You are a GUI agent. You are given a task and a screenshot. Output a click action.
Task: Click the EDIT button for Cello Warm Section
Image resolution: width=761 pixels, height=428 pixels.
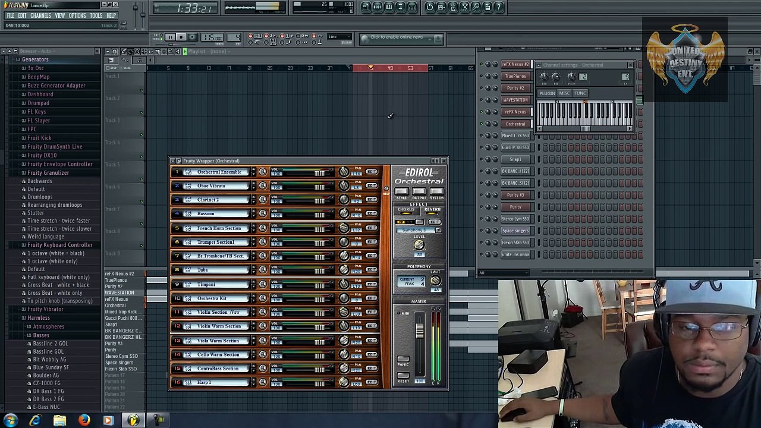pos(372,354)
